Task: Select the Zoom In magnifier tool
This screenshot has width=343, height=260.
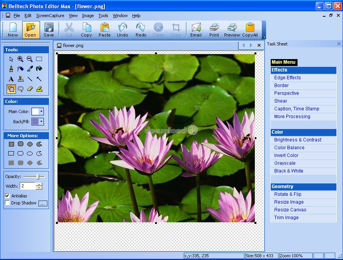Action: coord(20,59)
